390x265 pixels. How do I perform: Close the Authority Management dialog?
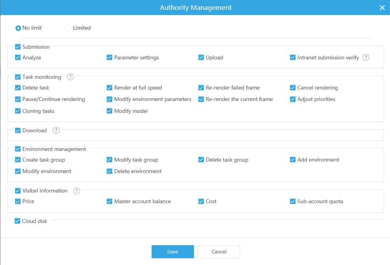tap(382, 8)
